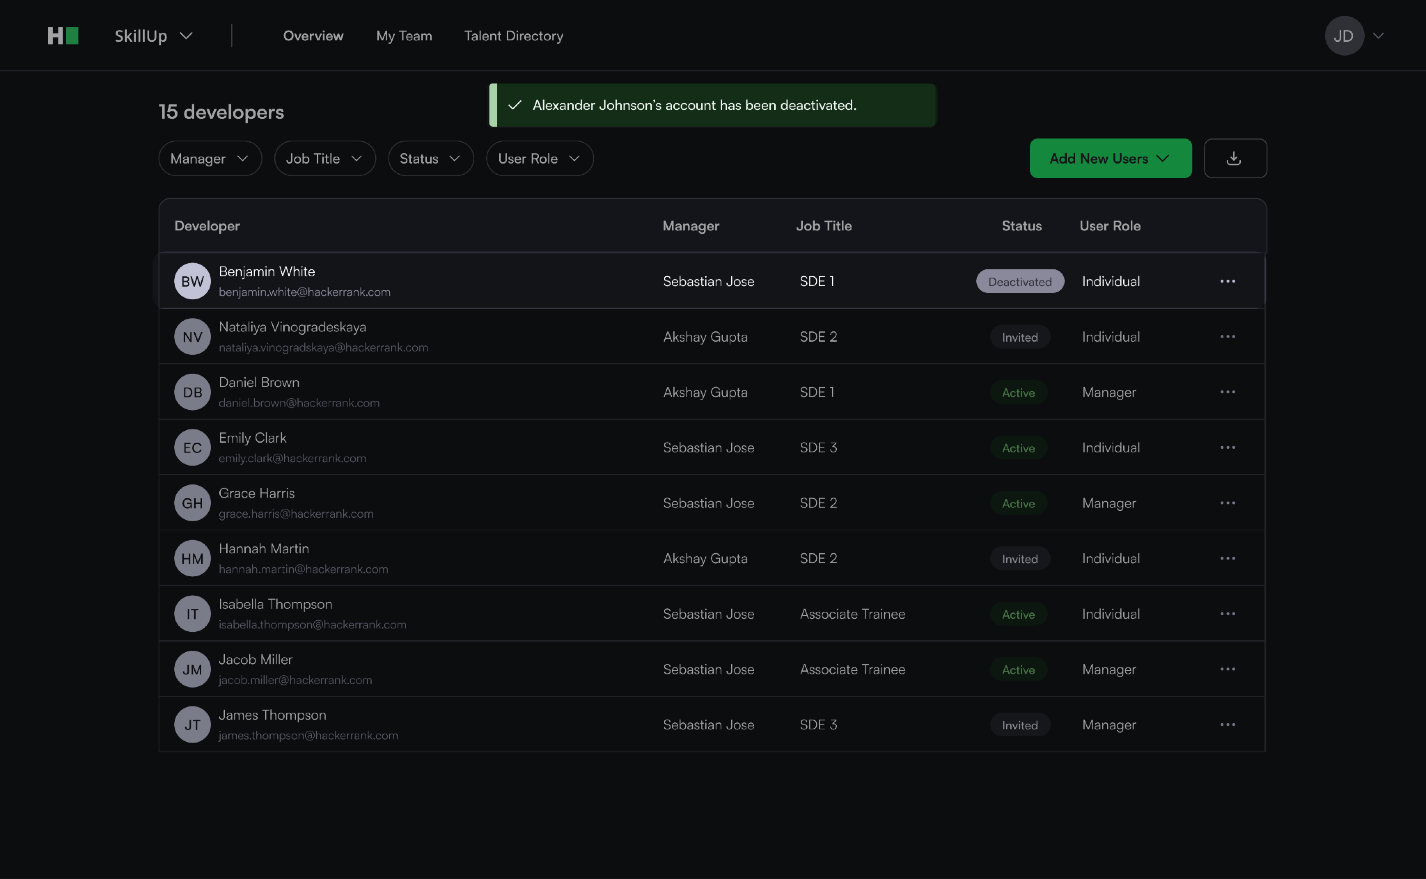
Task: Open the Overview navigation link
Action: (x=313, y=36)
